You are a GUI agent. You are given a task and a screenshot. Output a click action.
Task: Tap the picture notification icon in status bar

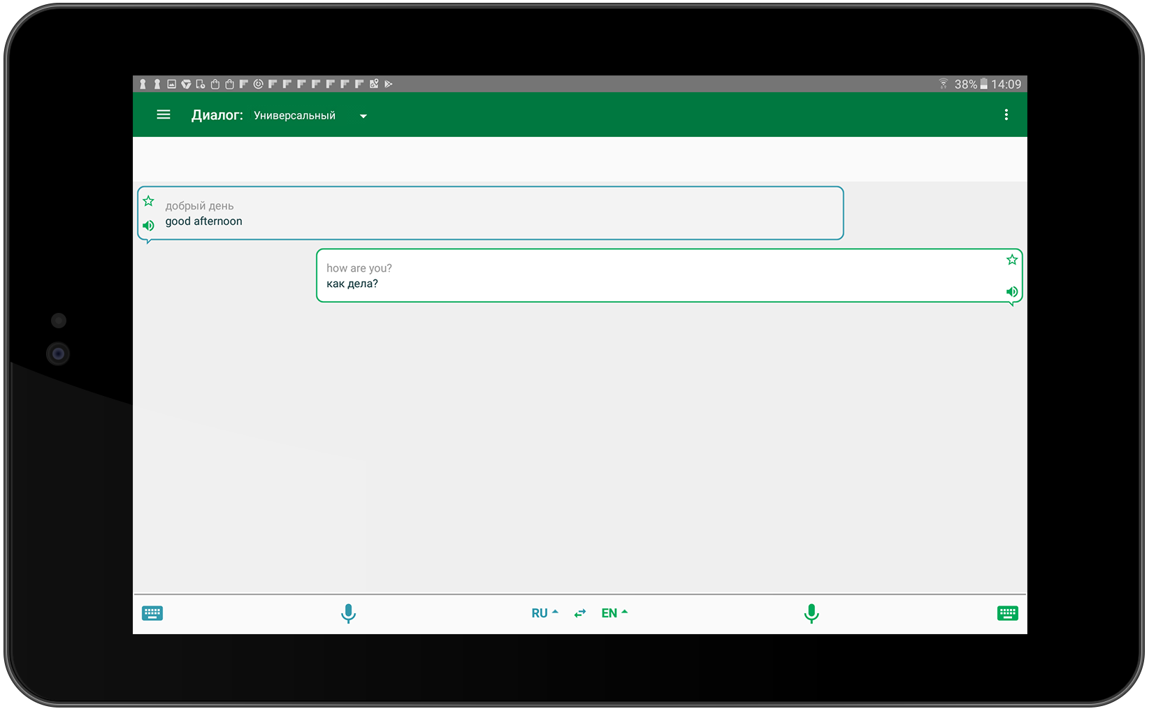coord(171,84)
